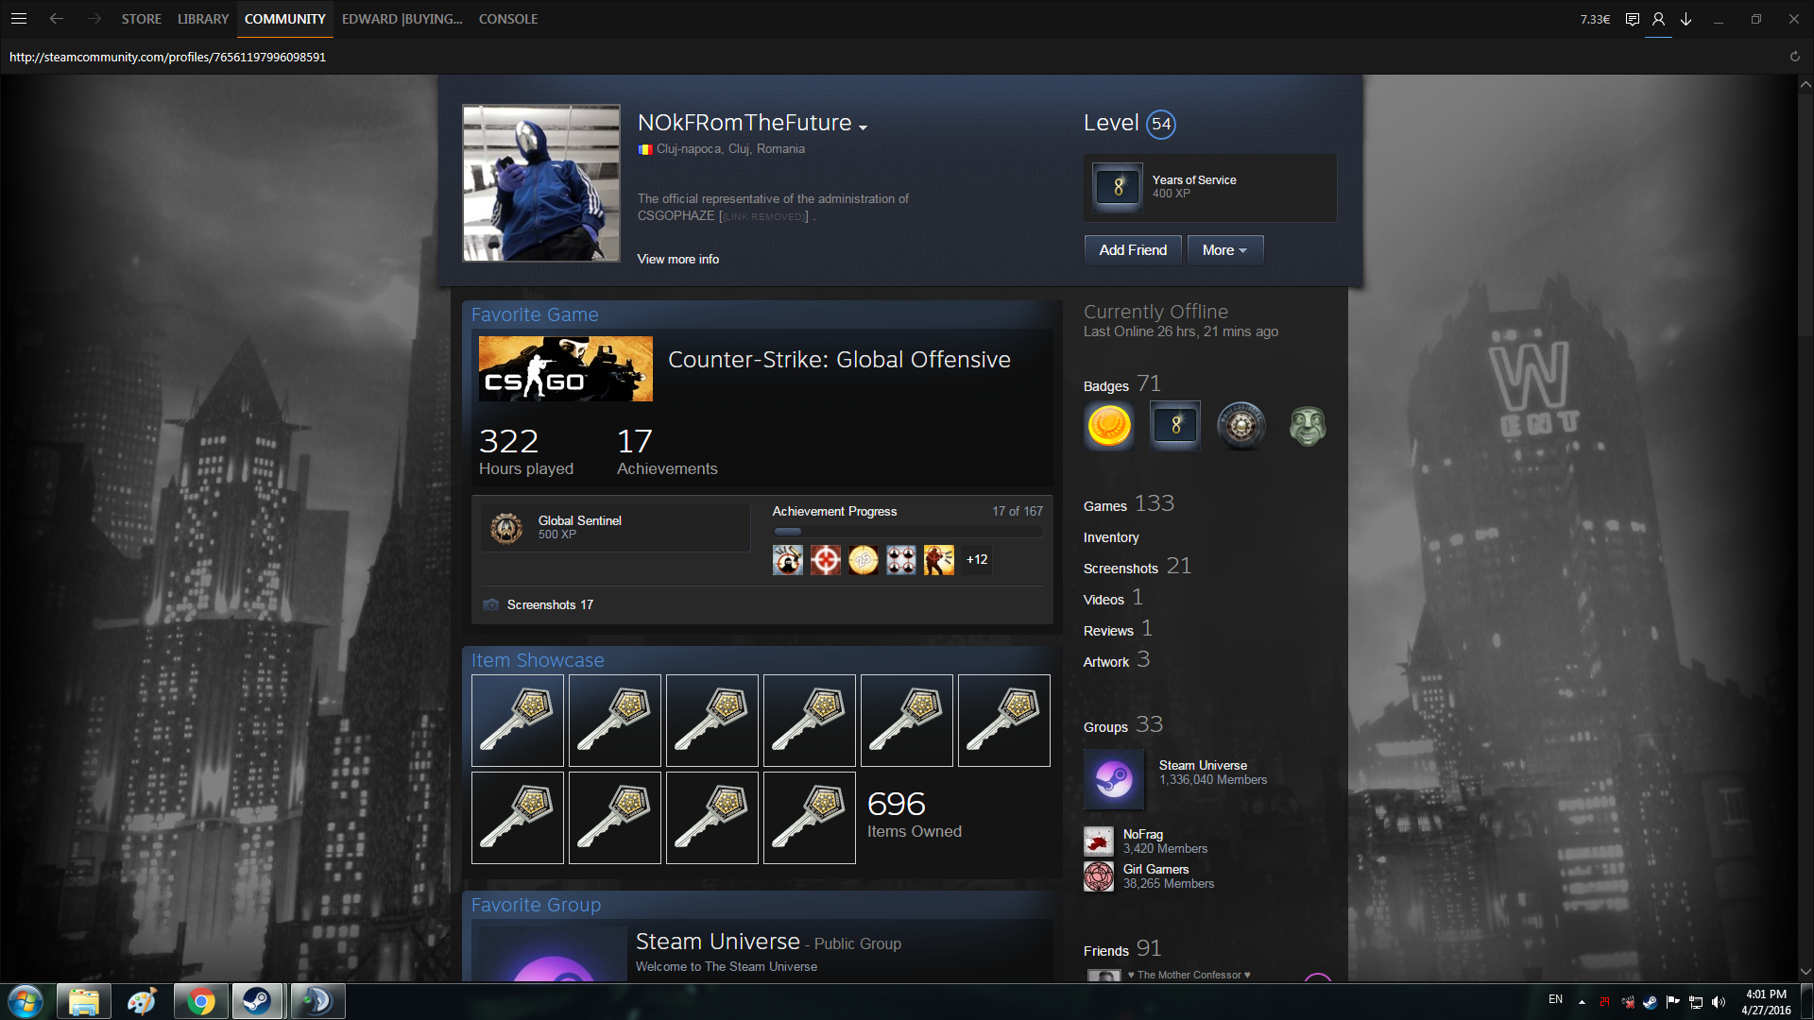Open the Steam Universe group icon
Image resolution: width=1814 pixels, height=1020 pixels.
1114,780
